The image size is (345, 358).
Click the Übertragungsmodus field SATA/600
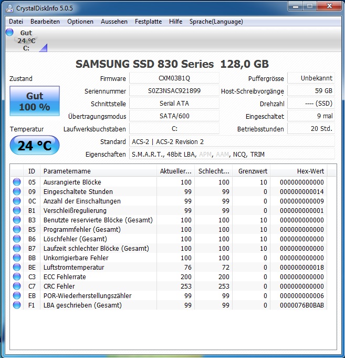tap(174, 116)
